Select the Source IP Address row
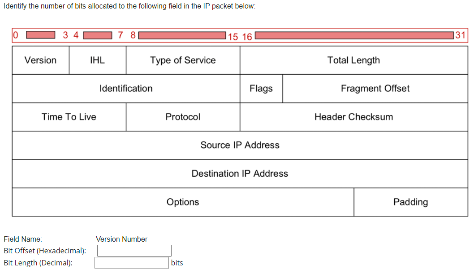The width and height of the screenshot is (474, 273). [240, 145]
